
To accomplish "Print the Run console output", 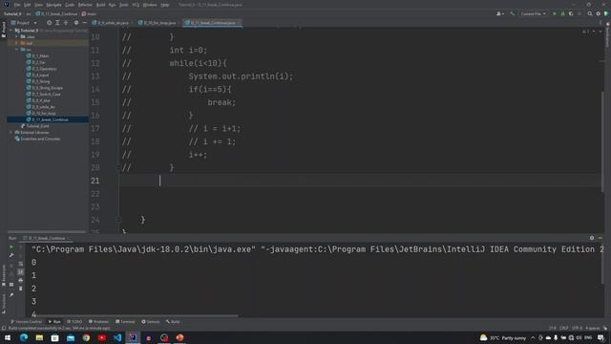I will pos(21,280).
